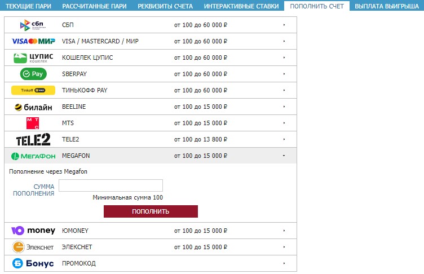
Task: Click the TELE2 text label
Action: coord(70,139)
